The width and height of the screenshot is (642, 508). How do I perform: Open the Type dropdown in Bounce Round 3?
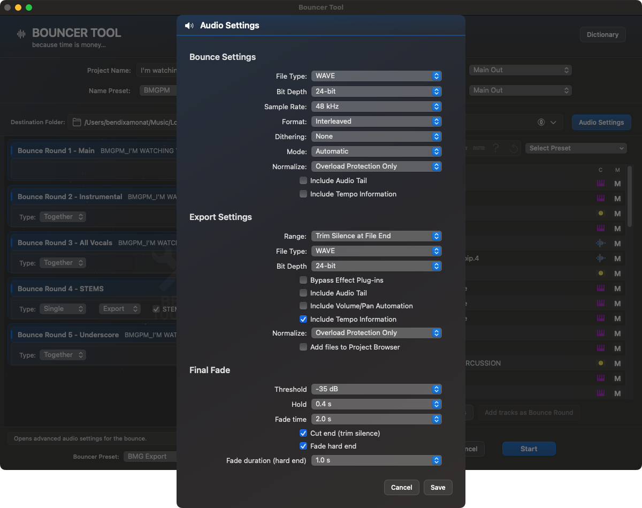point(63,263)
